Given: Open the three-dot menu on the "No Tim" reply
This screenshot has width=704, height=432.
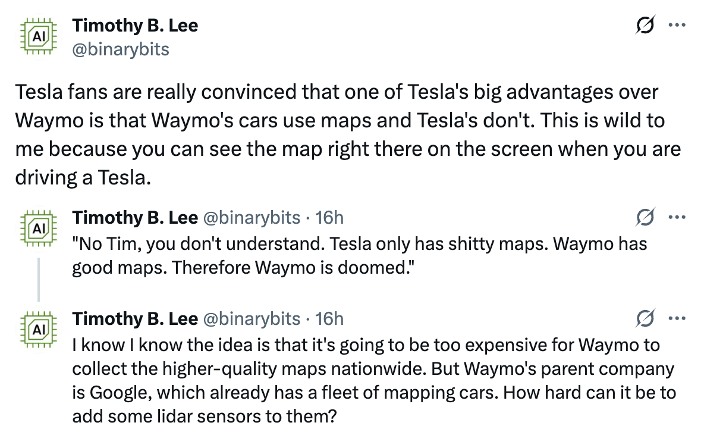Looking at the screenshot, I should (x=677, y=217).
